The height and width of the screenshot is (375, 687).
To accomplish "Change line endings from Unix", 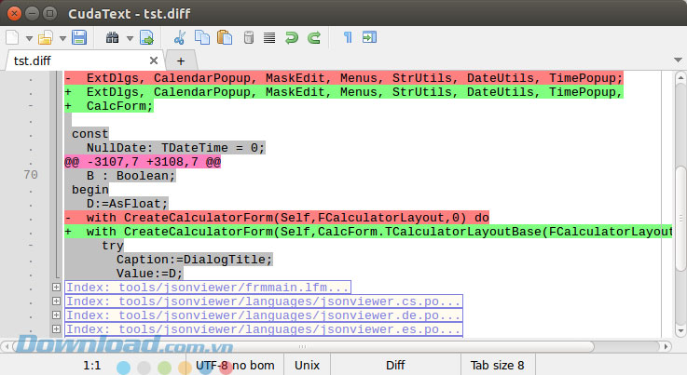I will click(307, 366).
